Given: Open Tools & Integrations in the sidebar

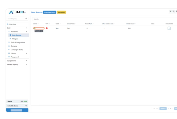Looking at the screenshot, I should click(18, 42).
